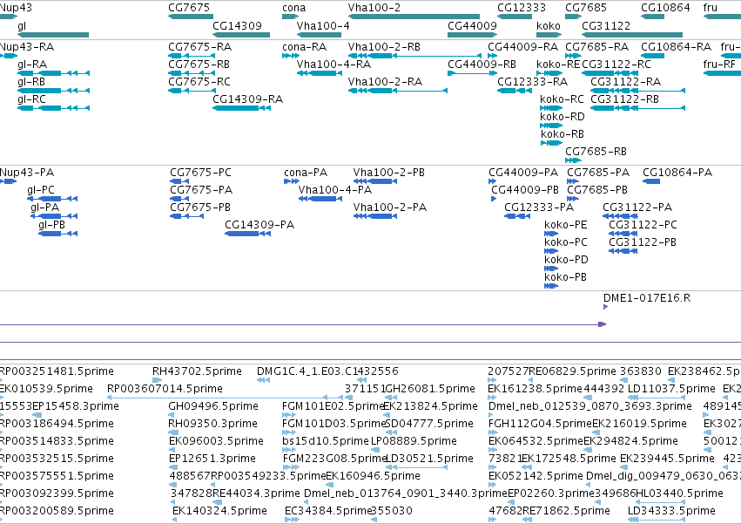Click the teal gene bar under 'CG31122'
Viewport: 741px width, 524px height.
(x=632, y=35)
